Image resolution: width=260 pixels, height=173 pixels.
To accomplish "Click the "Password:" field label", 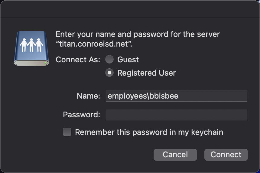I will point(81,115).
